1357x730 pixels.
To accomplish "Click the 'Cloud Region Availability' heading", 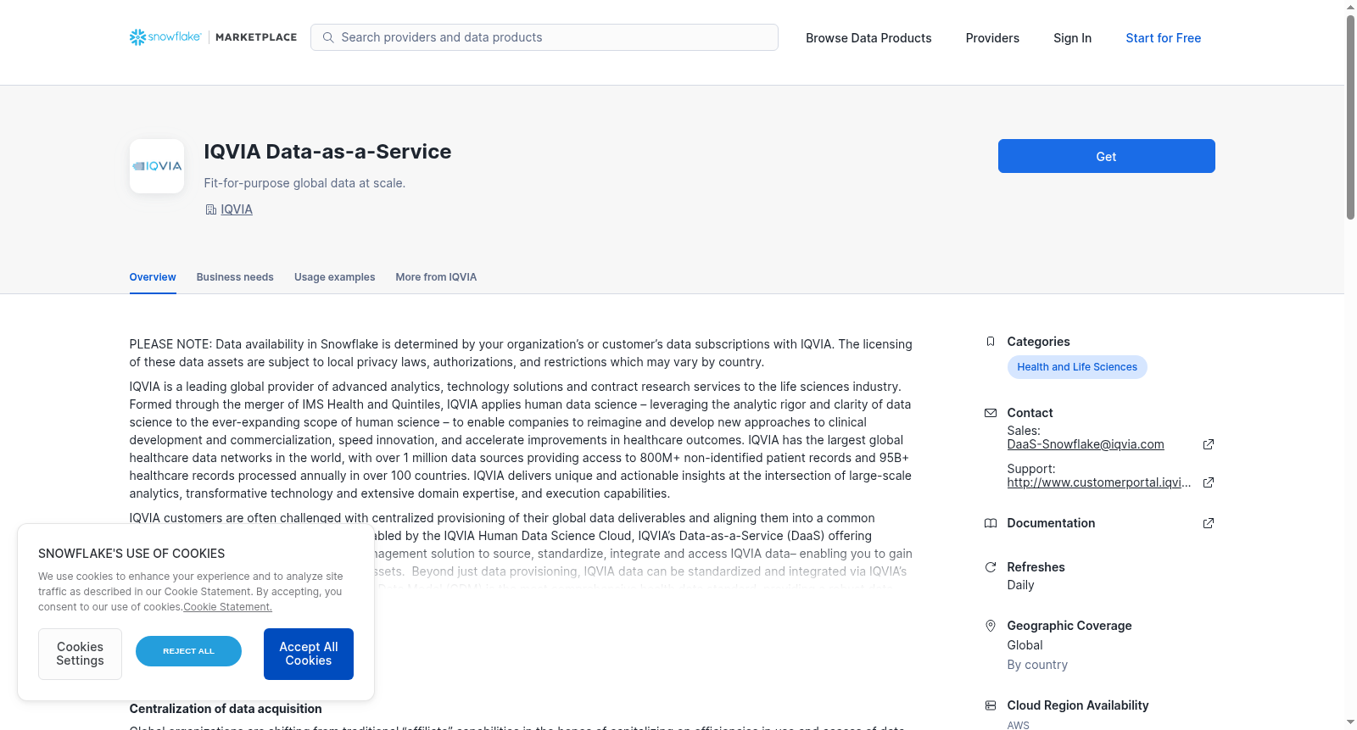I will coord(1077,705).
